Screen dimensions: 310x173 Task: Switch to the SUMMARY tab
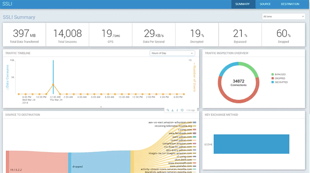[243, 4]
